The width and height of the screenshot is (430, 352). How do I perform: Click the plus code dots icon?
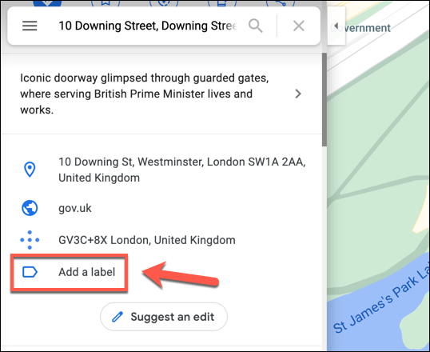30,240
